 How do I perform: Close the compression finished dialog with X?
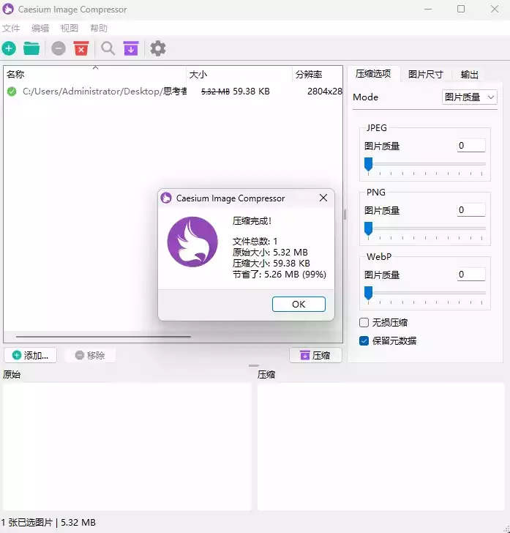(x=323, y=198)
